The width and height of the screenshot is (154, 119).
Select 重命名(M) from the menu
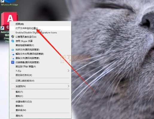[40, 110]
